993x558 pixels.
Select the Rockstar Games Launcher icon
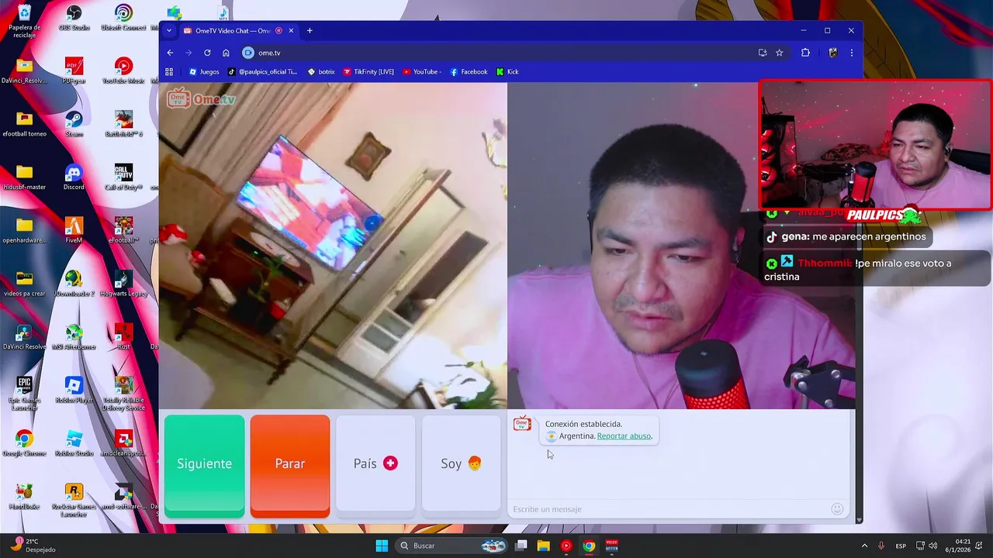click(x=74, y=500)
